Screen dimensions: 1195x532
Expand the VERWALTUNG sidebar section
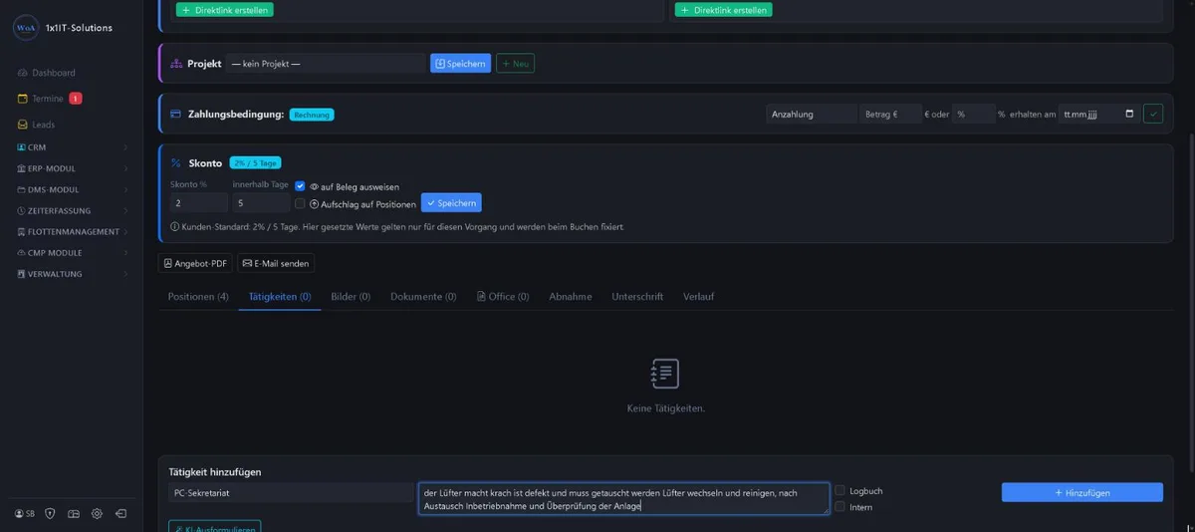[x=71, y=273]
